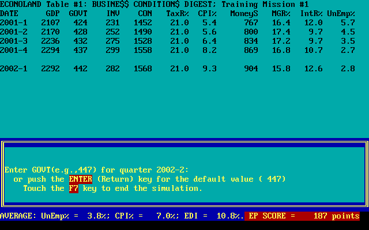The image size is (369, 230).
Task: Click the EDI 10.8% status entry
Action: tap(214, 216)
